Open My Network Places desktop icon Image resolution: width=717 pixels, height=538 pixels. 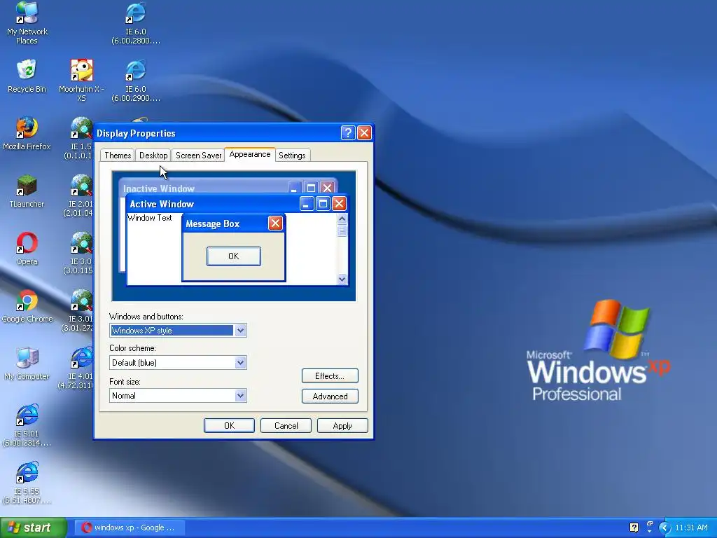[27, 23]
